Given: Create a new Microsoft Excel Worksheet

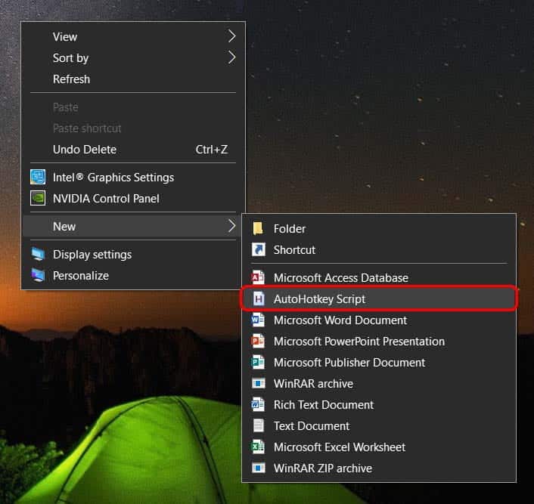Looking at the screenshot, I should [379, 447].
